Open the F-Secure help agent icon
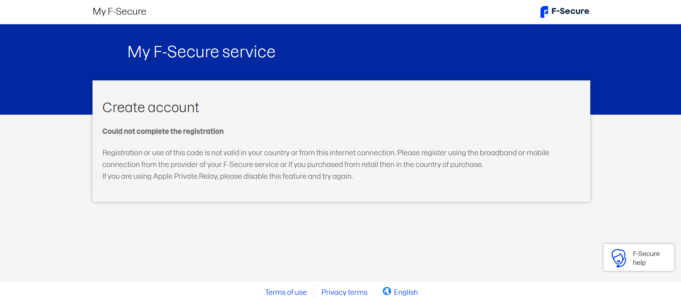The height and width of the screenshot is (298, 681). (x=619, y=258)
